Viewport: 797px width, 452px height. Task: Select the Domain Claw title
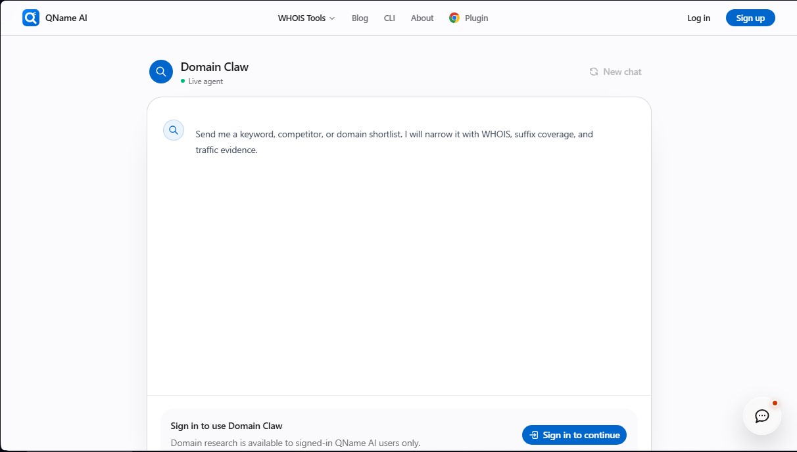[214, 66]
